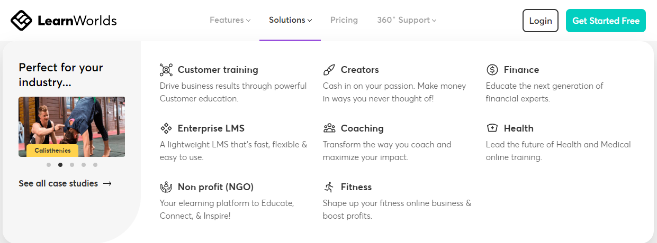Click the Finance dollar coin icon
The height and width of the screenshot is (243, 657).
492,70
